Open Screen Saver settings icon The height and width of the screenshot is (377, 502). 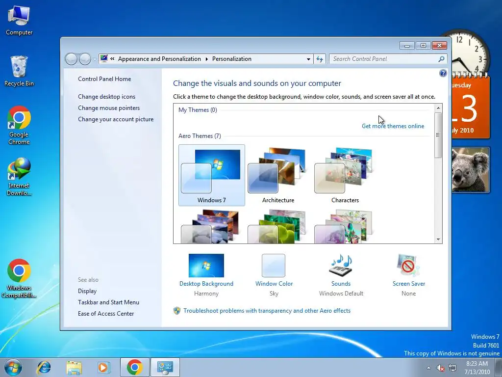pyautogui.click(x=408, y=266)
